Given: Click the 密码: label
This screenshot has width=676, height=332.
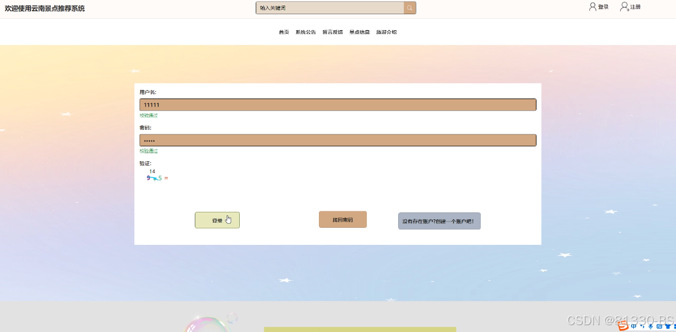Looking at the screenshot, I should click(x=145, y=128).
